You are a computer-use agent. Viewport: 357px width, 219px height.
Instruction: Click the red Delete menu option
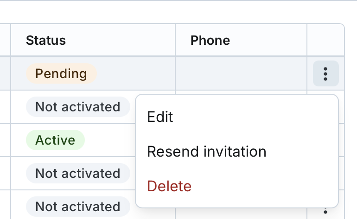pyautogui.click(x=169, y=186)
